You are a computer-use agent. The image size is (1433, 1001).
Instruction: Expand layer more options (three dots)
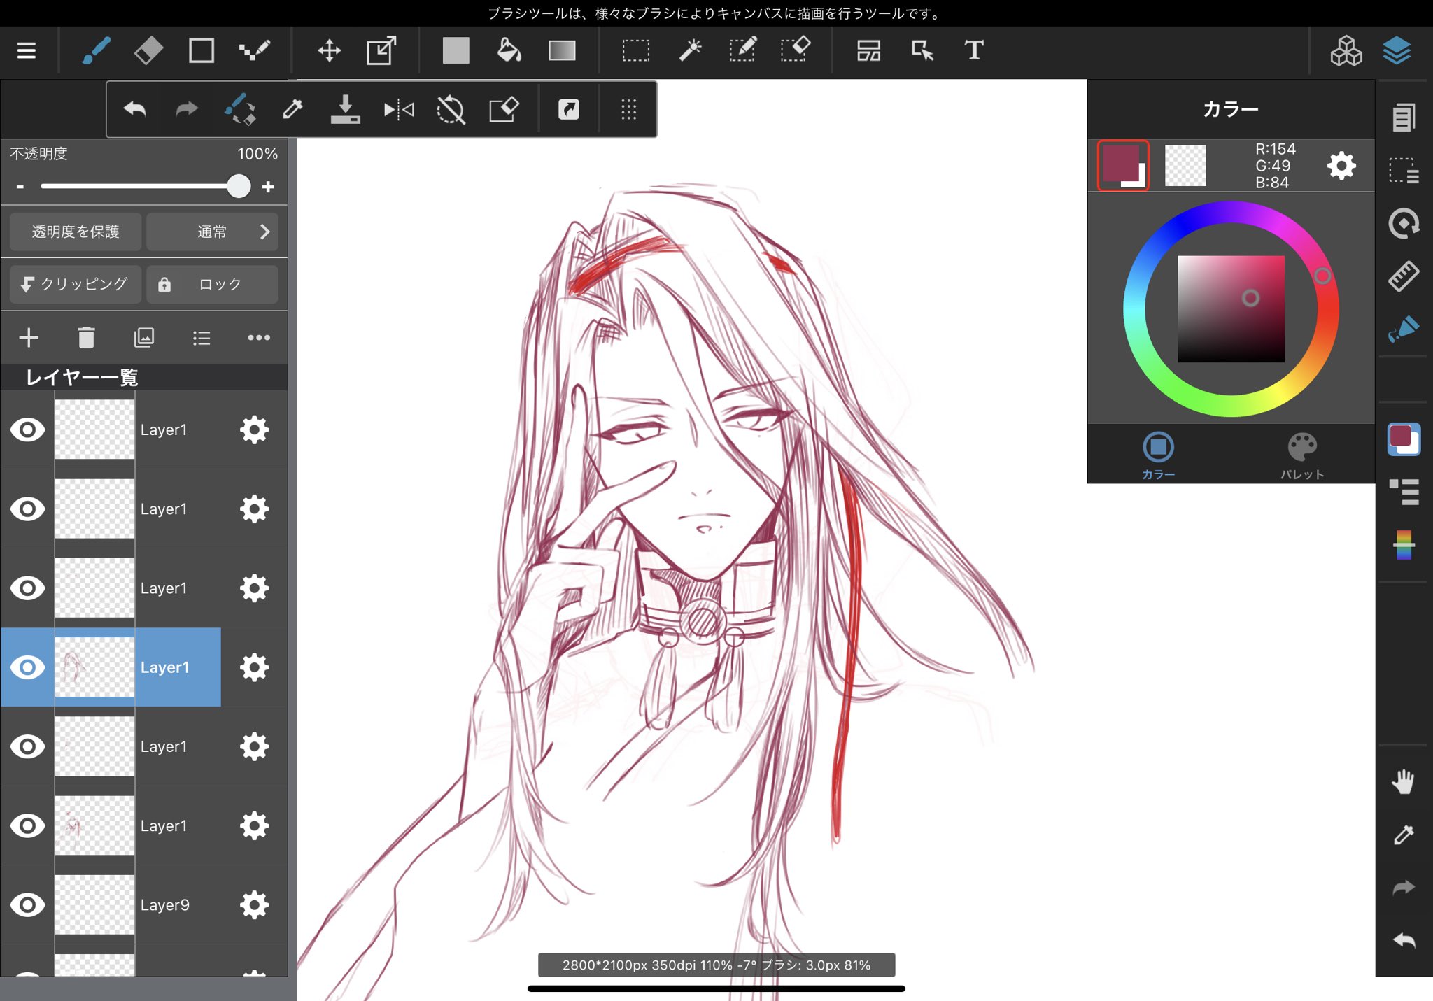click(258, 338)
